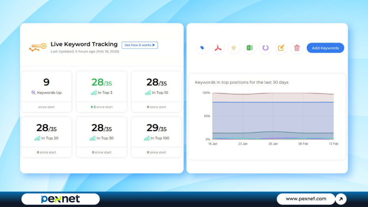The image size is (368, 207).
Task: Click the 30 Jan chart date marker
Action: pos(273,144)
